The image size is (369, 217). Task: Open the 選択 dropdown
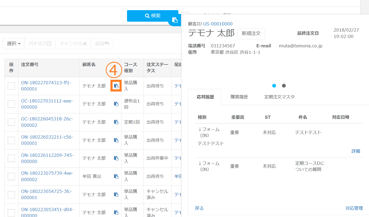[x=13, y=44]
